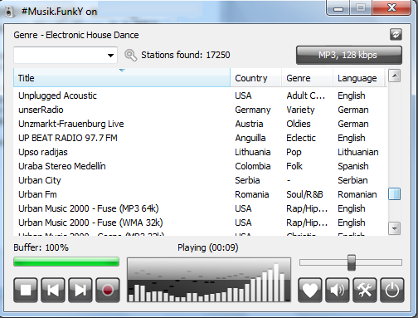Image resolution: width=418 pixels, height=318 pixels.
Task: Start recording with the red record button
Action: (x=108, y=290)
